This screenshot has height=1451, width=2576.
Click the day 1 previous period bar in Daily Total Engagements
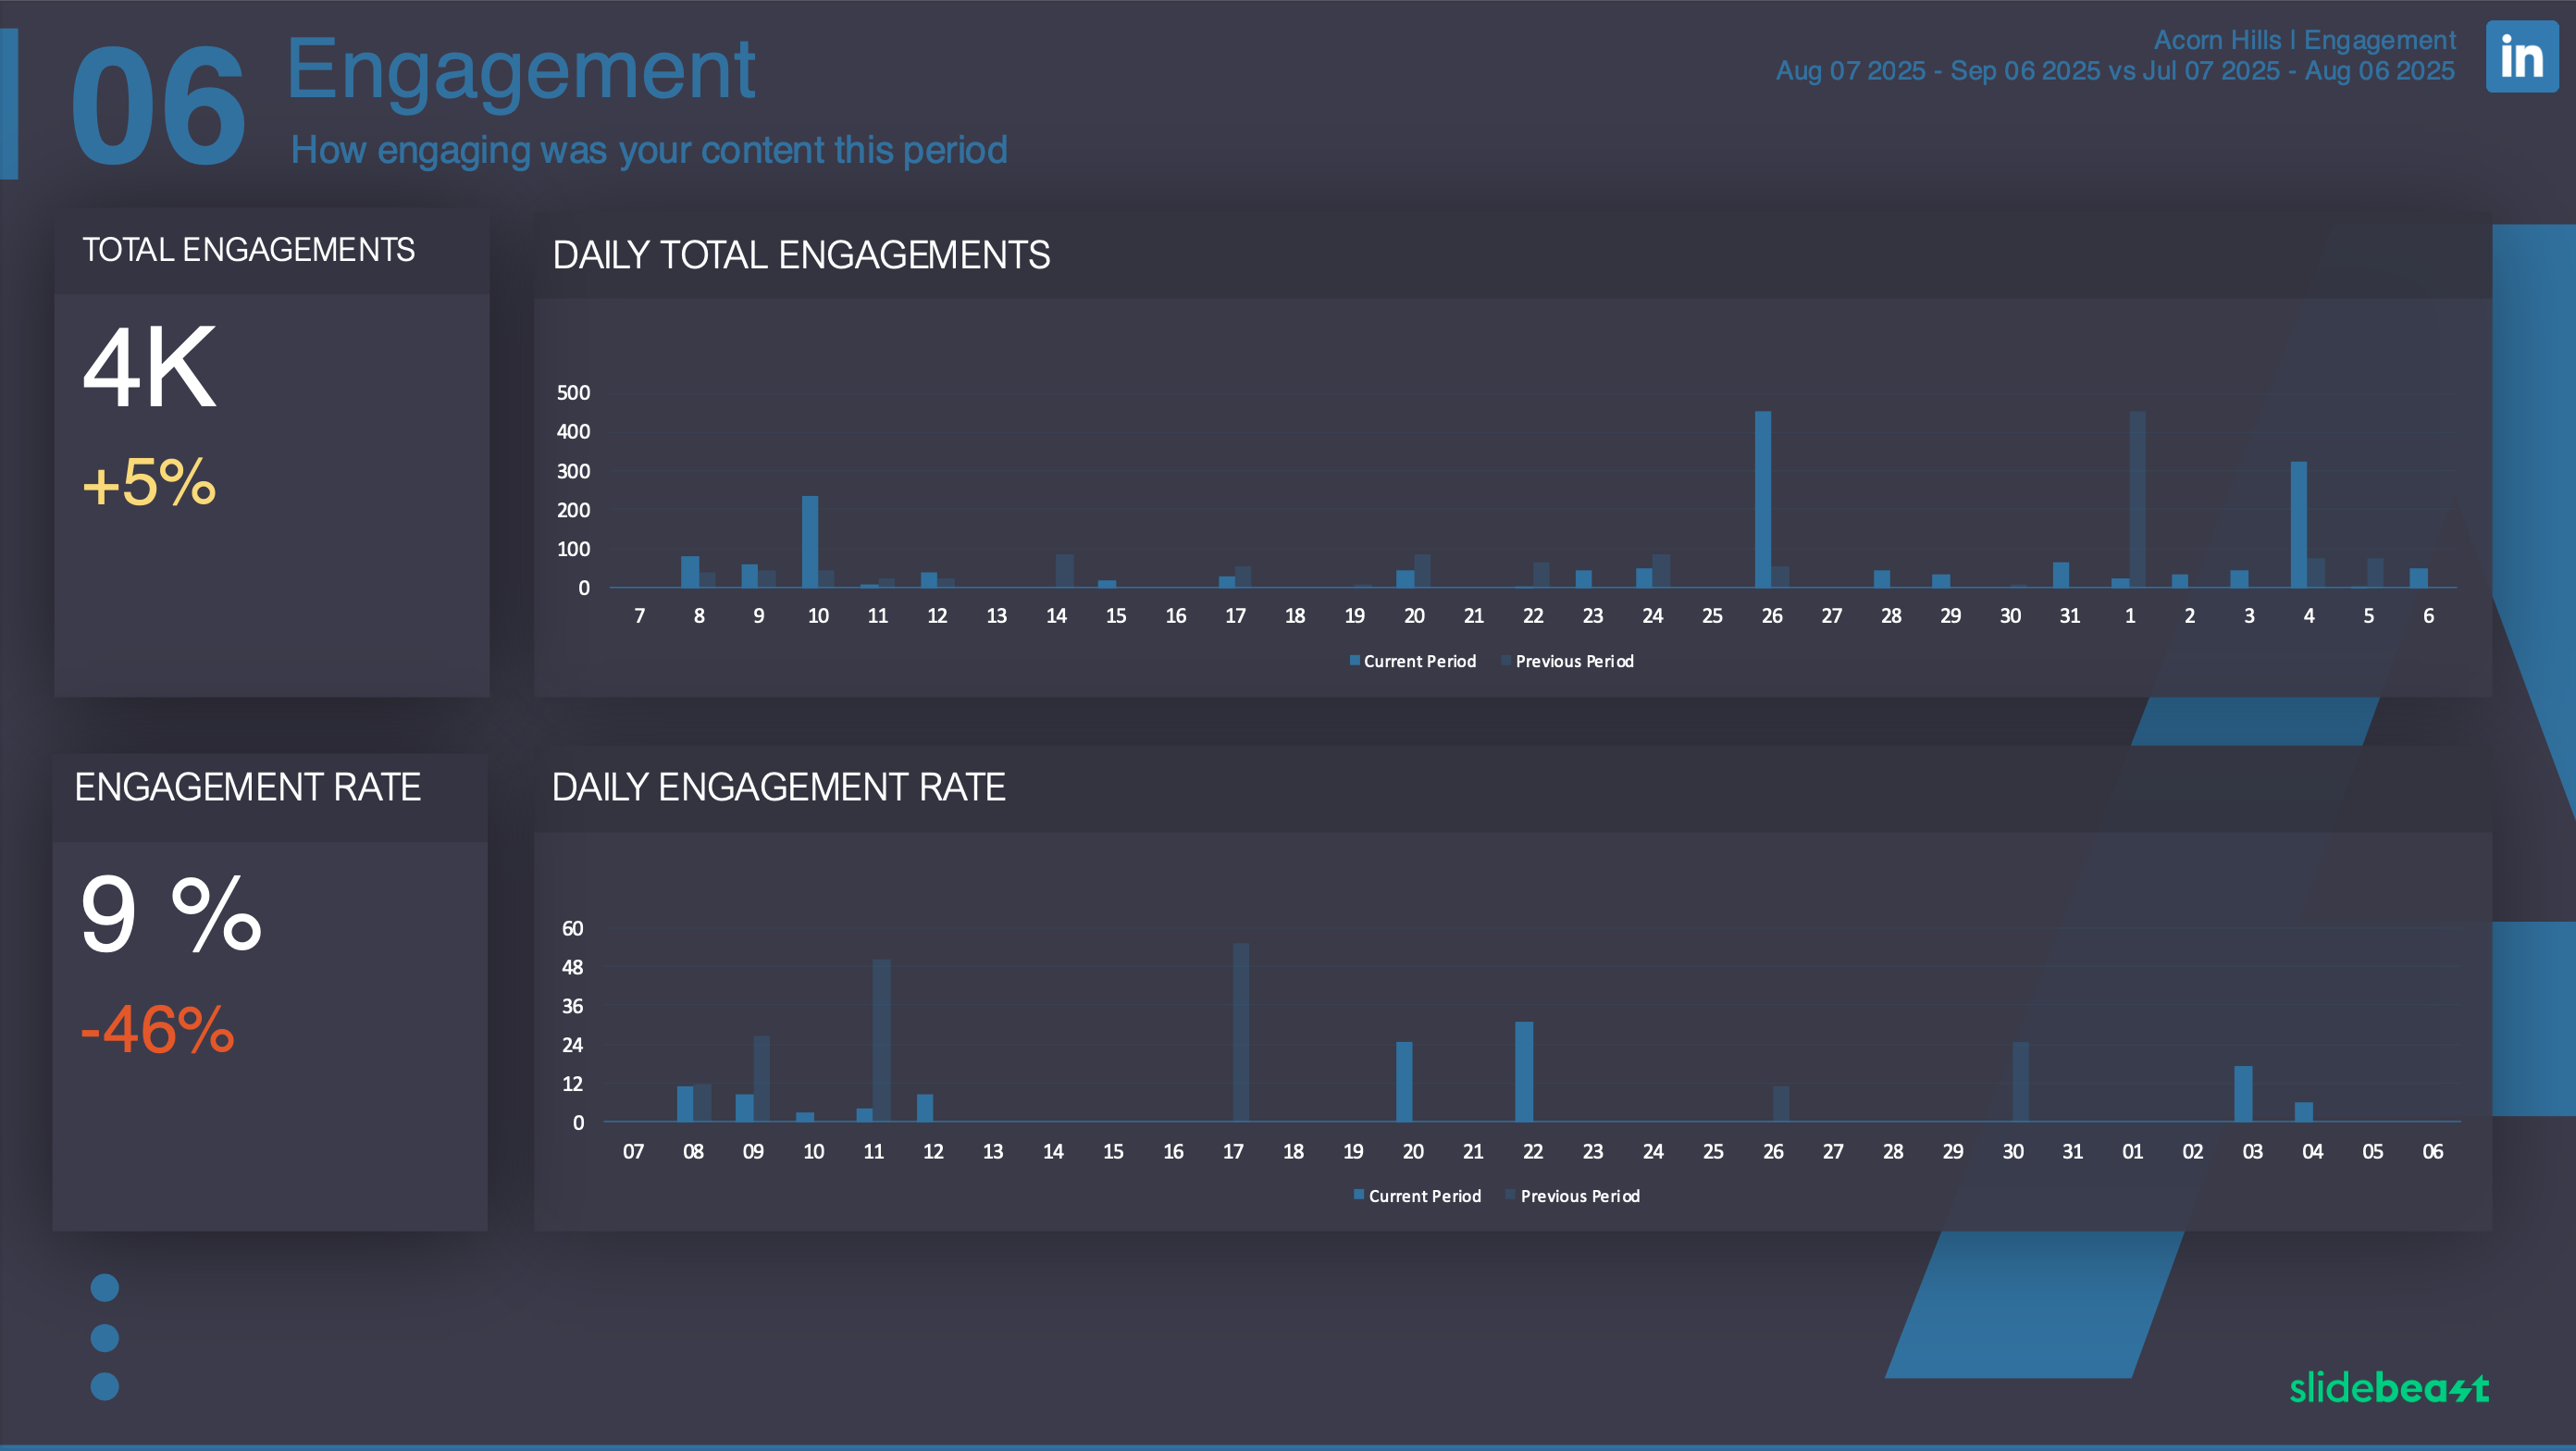[2137, 499]
